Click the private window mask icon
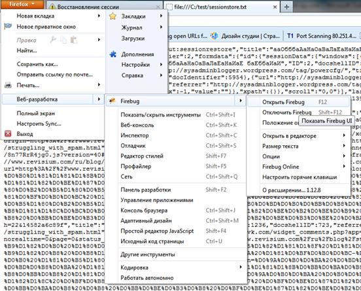 pos(8,26)
